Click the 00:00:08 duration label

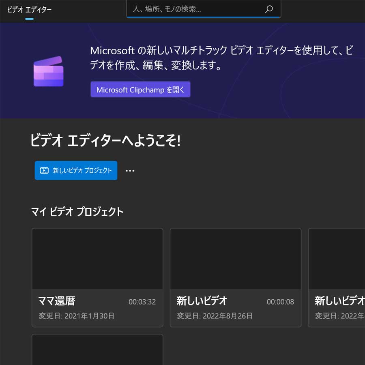(281, 302)
